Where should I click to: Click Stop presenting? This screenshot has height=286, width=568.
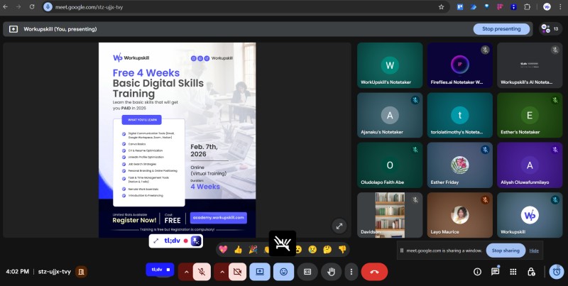click(501, 29)
